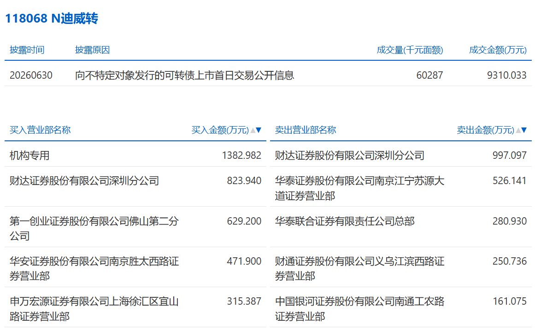Select buy amount 1382.982
The width and height of the screenshot is (535, 330).
pyautogui.click(x=241, y=156)
